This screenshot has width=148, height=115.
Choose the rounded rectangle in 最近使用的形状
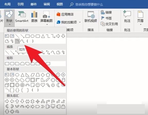[x=38, y=36]
